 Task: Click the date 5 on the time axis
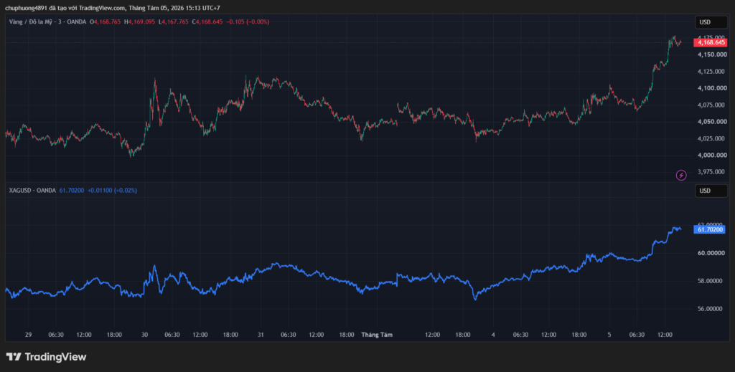tap(609, 335)
